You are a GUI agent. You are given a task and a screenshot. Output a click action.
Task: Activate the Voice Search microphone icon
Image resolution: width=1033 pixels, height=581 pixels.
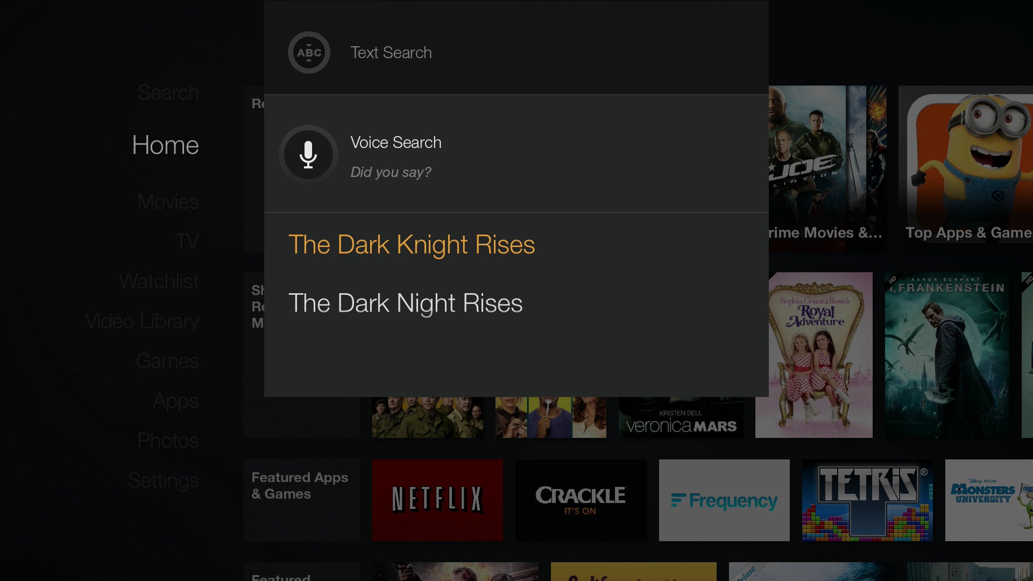pos(308,155)
